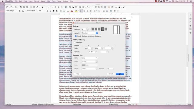Image resolution: width=194 pixels, height=109 pixels.
Task: Toggle Italic formatting
Action: [51, 11]
